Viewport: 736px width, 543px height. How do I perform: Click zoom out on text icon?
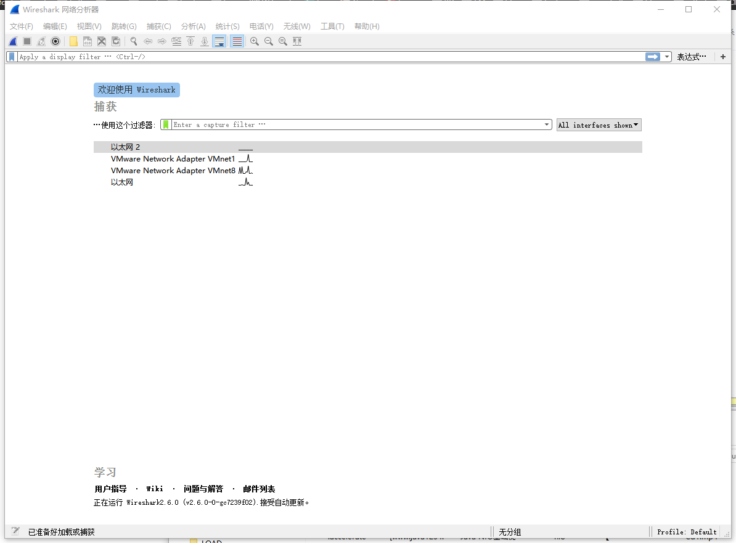[269, 41]
